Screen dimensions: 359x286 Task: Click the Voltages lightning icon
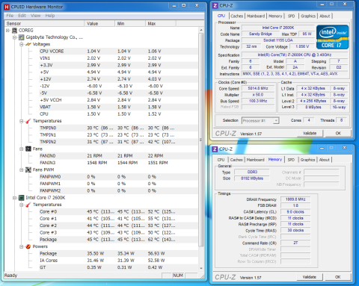tap(28, 44)
